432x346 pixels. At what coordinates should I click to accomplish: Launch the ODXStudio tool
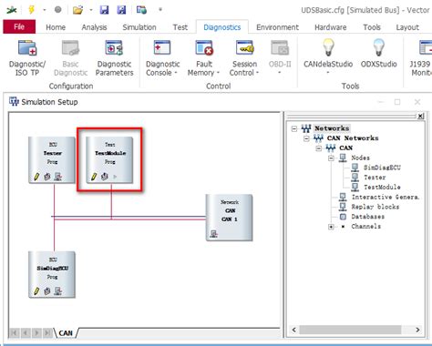click(x=378, y=54)
